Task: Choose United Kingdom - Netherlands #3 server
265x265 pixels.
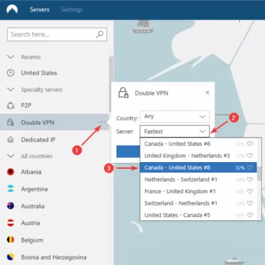Action: pos(198,156)
